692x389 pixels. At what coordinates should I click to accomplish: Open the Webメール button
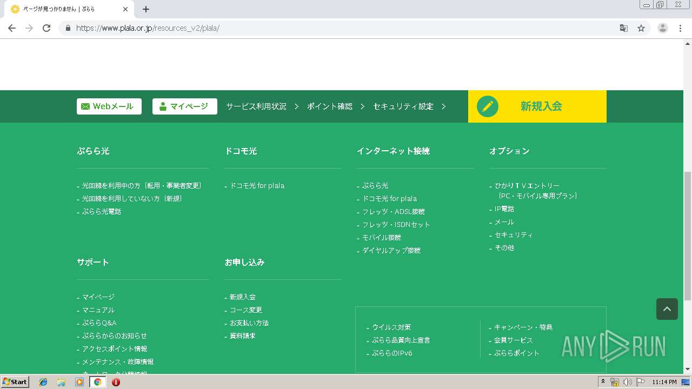[109, 106]
